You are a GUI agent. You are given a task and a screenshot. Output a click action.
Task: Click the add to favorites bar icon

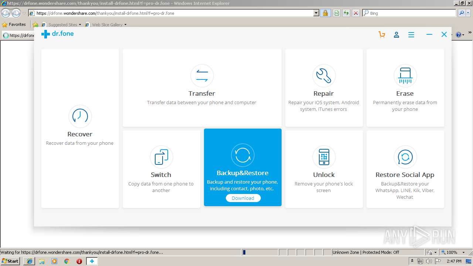pos(35,25)
